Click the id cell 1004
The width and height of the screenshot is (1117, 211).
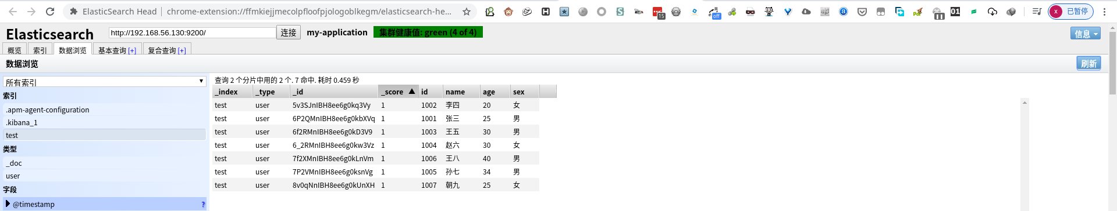pyautogui.click(x=429, y=145)
